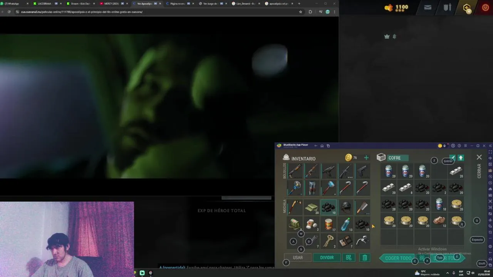Select the coal stack of 2 in chest
Screen dimensions: 493x277
tap(439, 188)
